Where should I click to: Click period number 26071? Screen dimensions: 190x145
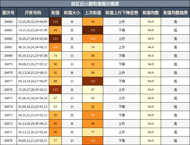[8, 132]
